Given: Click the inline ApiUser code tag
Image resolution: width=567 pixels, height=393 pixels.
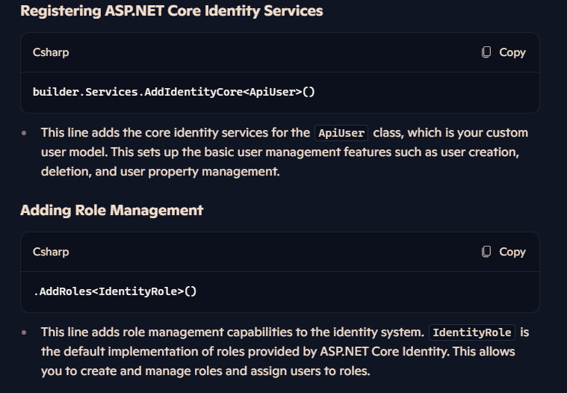Looking at the screenshot, I should pyautogui.click(x=341, y=133).
